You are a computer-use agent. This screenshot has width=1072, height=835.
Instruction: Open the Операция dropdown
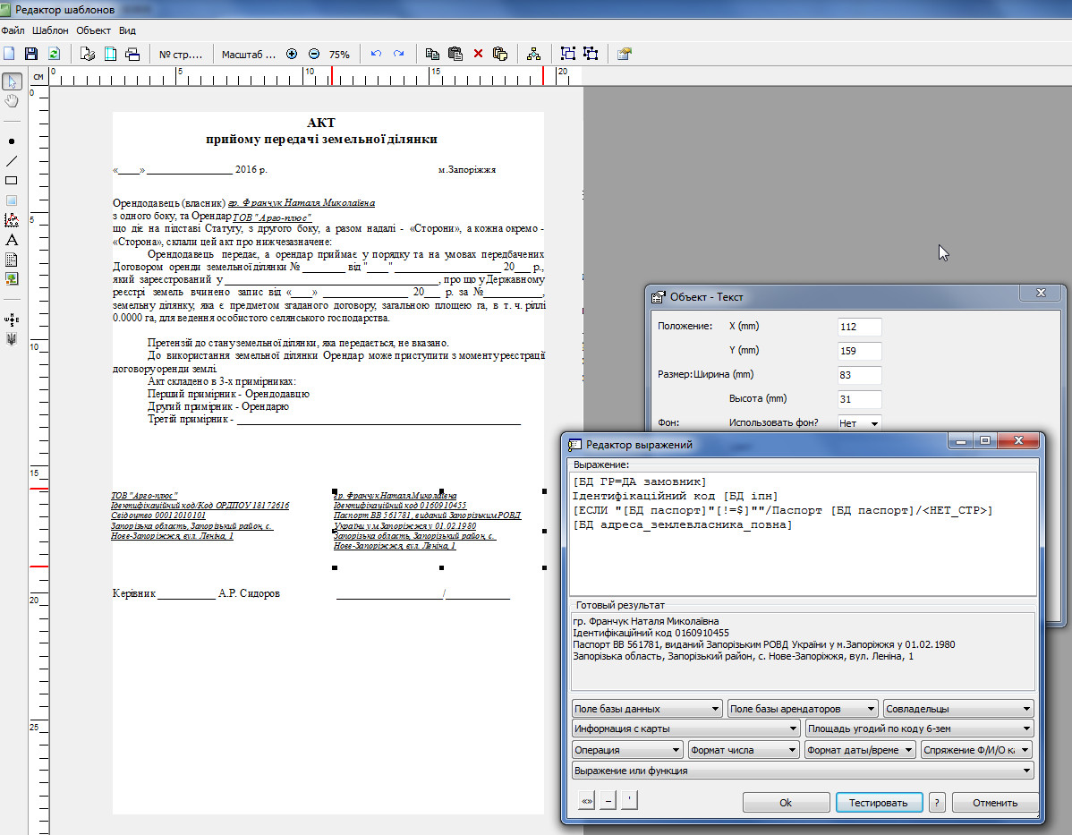point(627,749)
